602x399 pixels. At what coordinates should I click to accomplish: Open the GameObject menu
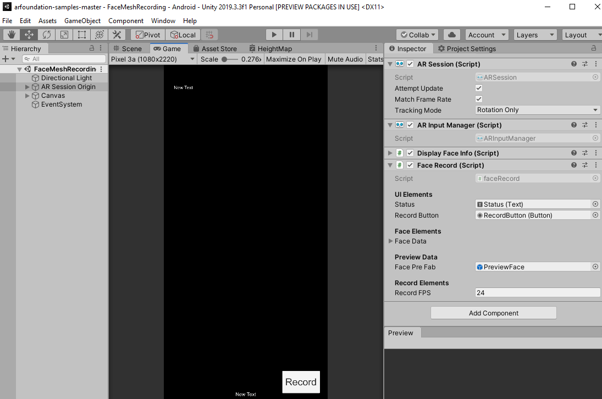[x=82, y=21]
